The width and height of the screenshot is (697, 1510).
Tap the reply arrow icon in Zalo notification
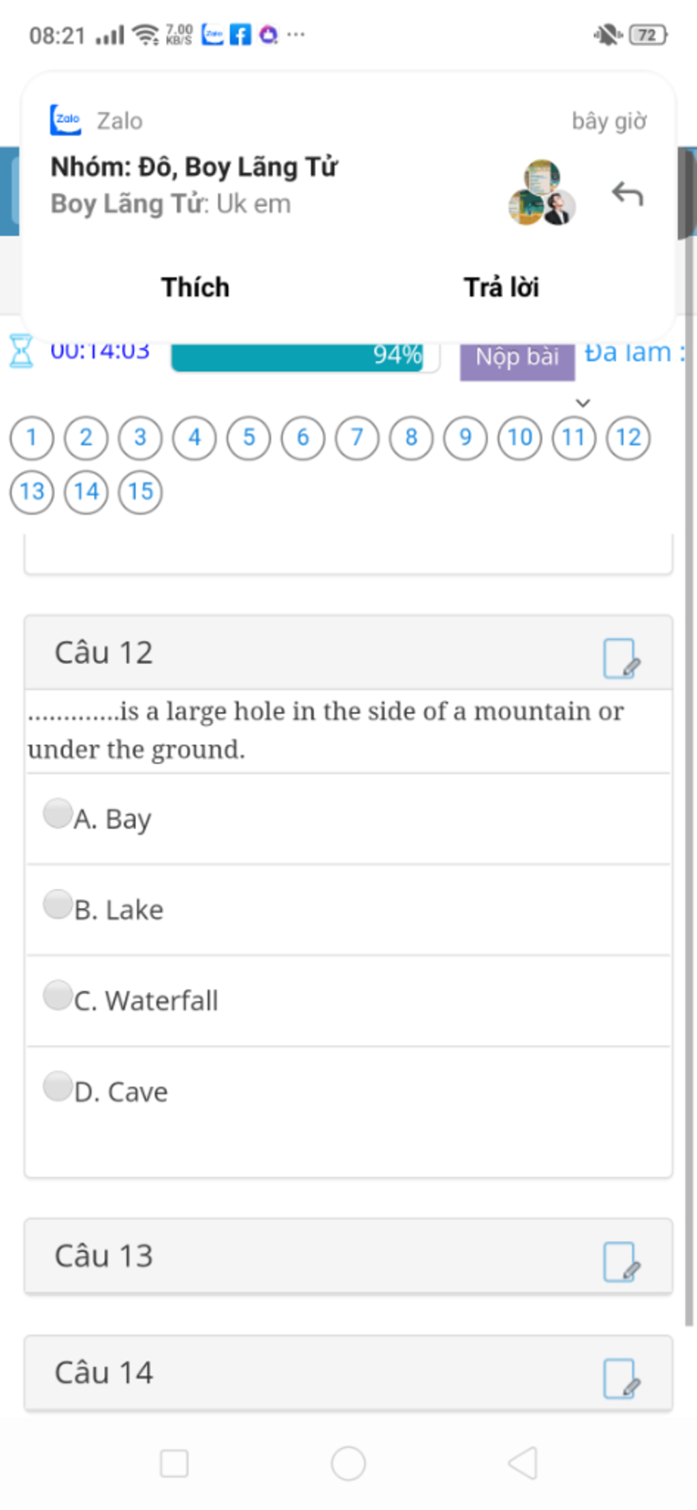pos(627,194)
